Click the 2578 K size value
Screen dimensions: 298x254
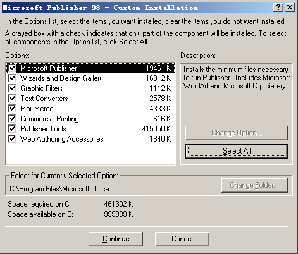(160, 99)
